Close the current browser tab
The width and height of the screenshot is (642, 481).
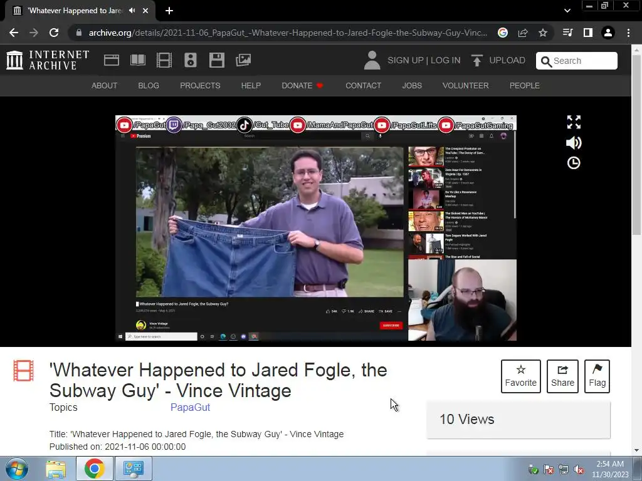[x=145, y=11]
